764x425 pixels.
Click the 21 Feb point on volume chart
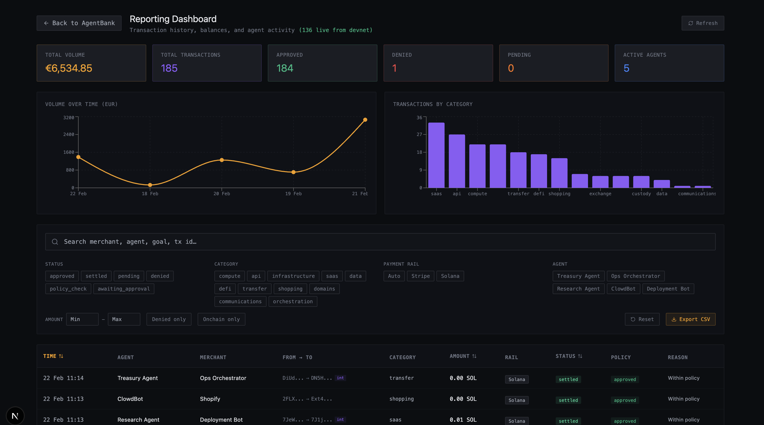(x=365, y=120)
